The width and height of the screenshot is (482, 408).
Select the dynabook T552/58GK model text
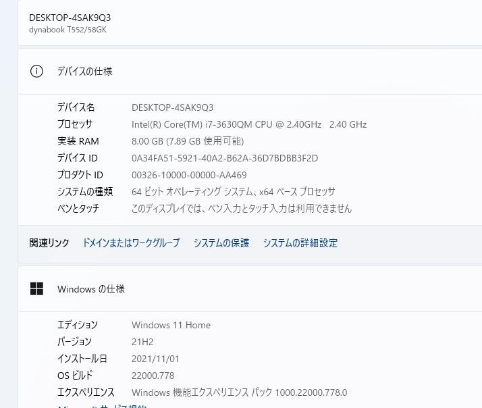68,30
